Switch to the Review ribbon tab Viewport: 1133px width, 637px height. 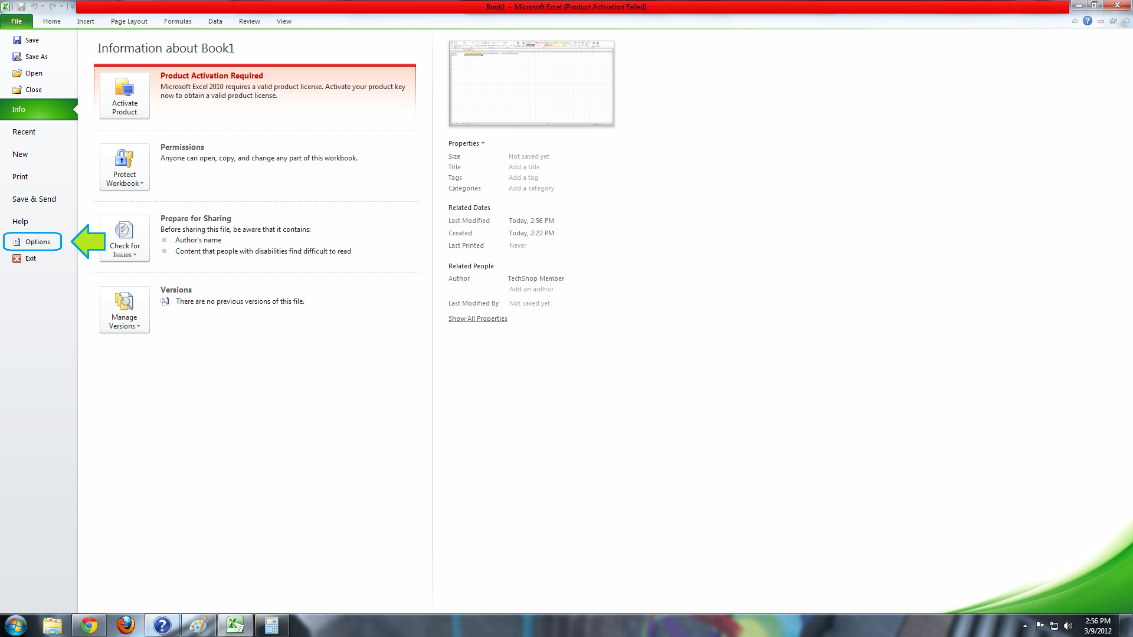(x=250, y=21)
